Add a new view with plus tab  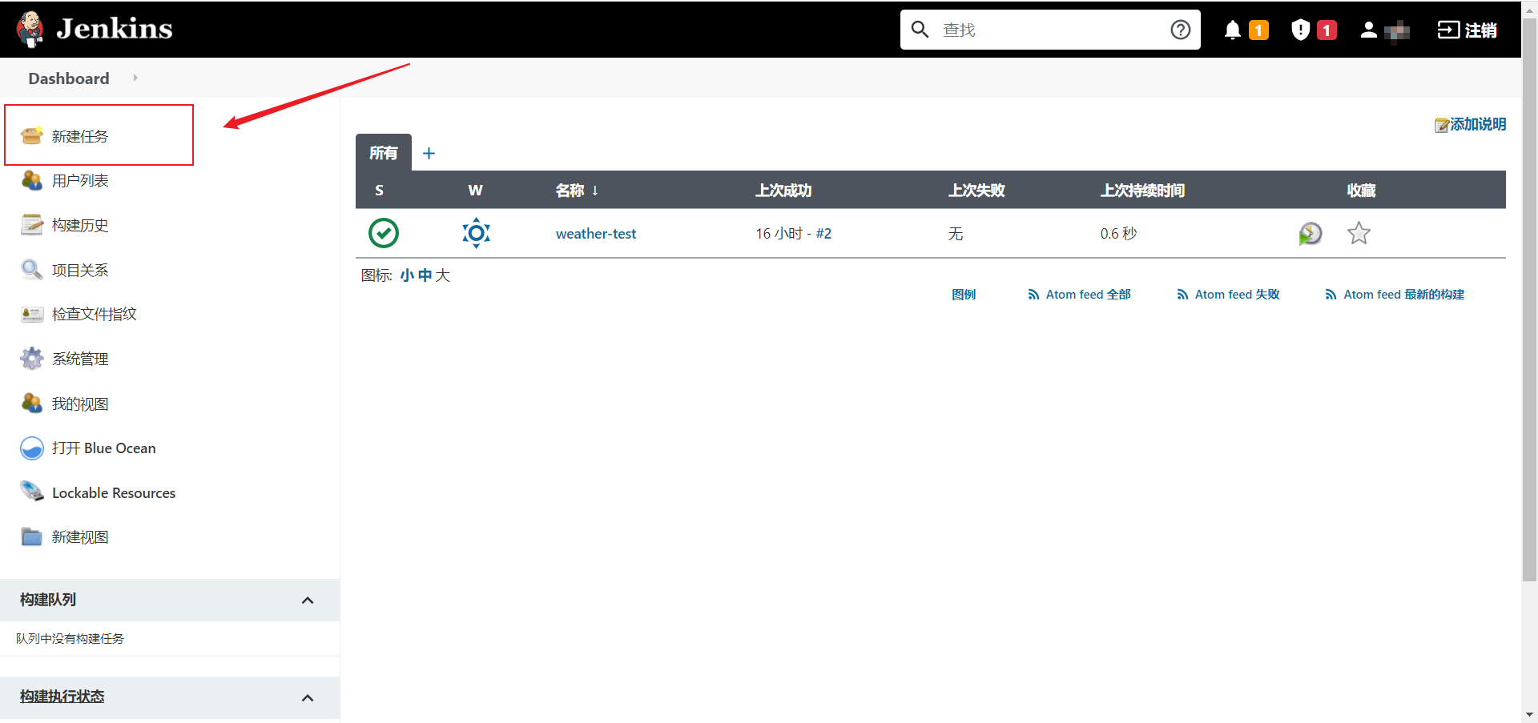coord(429,154)
